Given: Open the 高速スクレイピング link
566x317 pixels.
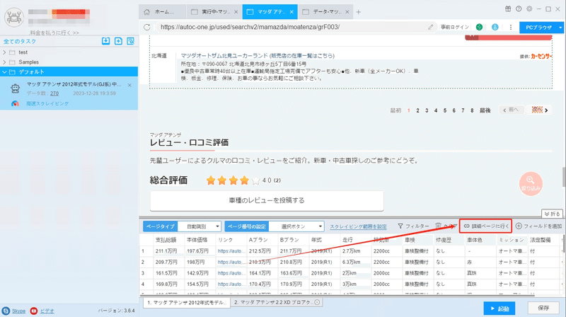Looking at the screenshot, I should (47, 103).
